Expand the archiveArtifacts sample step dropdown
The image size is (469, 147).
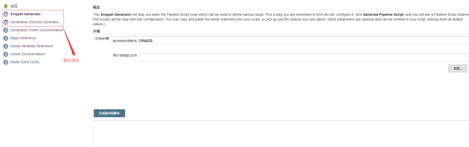(289, 40)
